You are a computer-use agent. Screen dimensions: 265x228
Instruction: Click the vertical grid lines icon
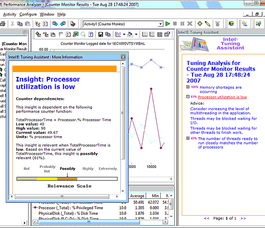(x=145, y=34)
